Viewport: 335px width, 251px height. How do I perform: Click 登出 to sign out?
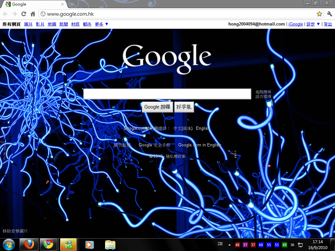click(x=328, y=24)
